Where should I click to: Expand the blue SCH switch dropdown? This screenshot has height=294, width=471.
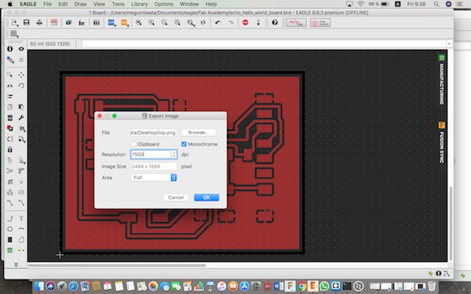[x=111, y=23]
